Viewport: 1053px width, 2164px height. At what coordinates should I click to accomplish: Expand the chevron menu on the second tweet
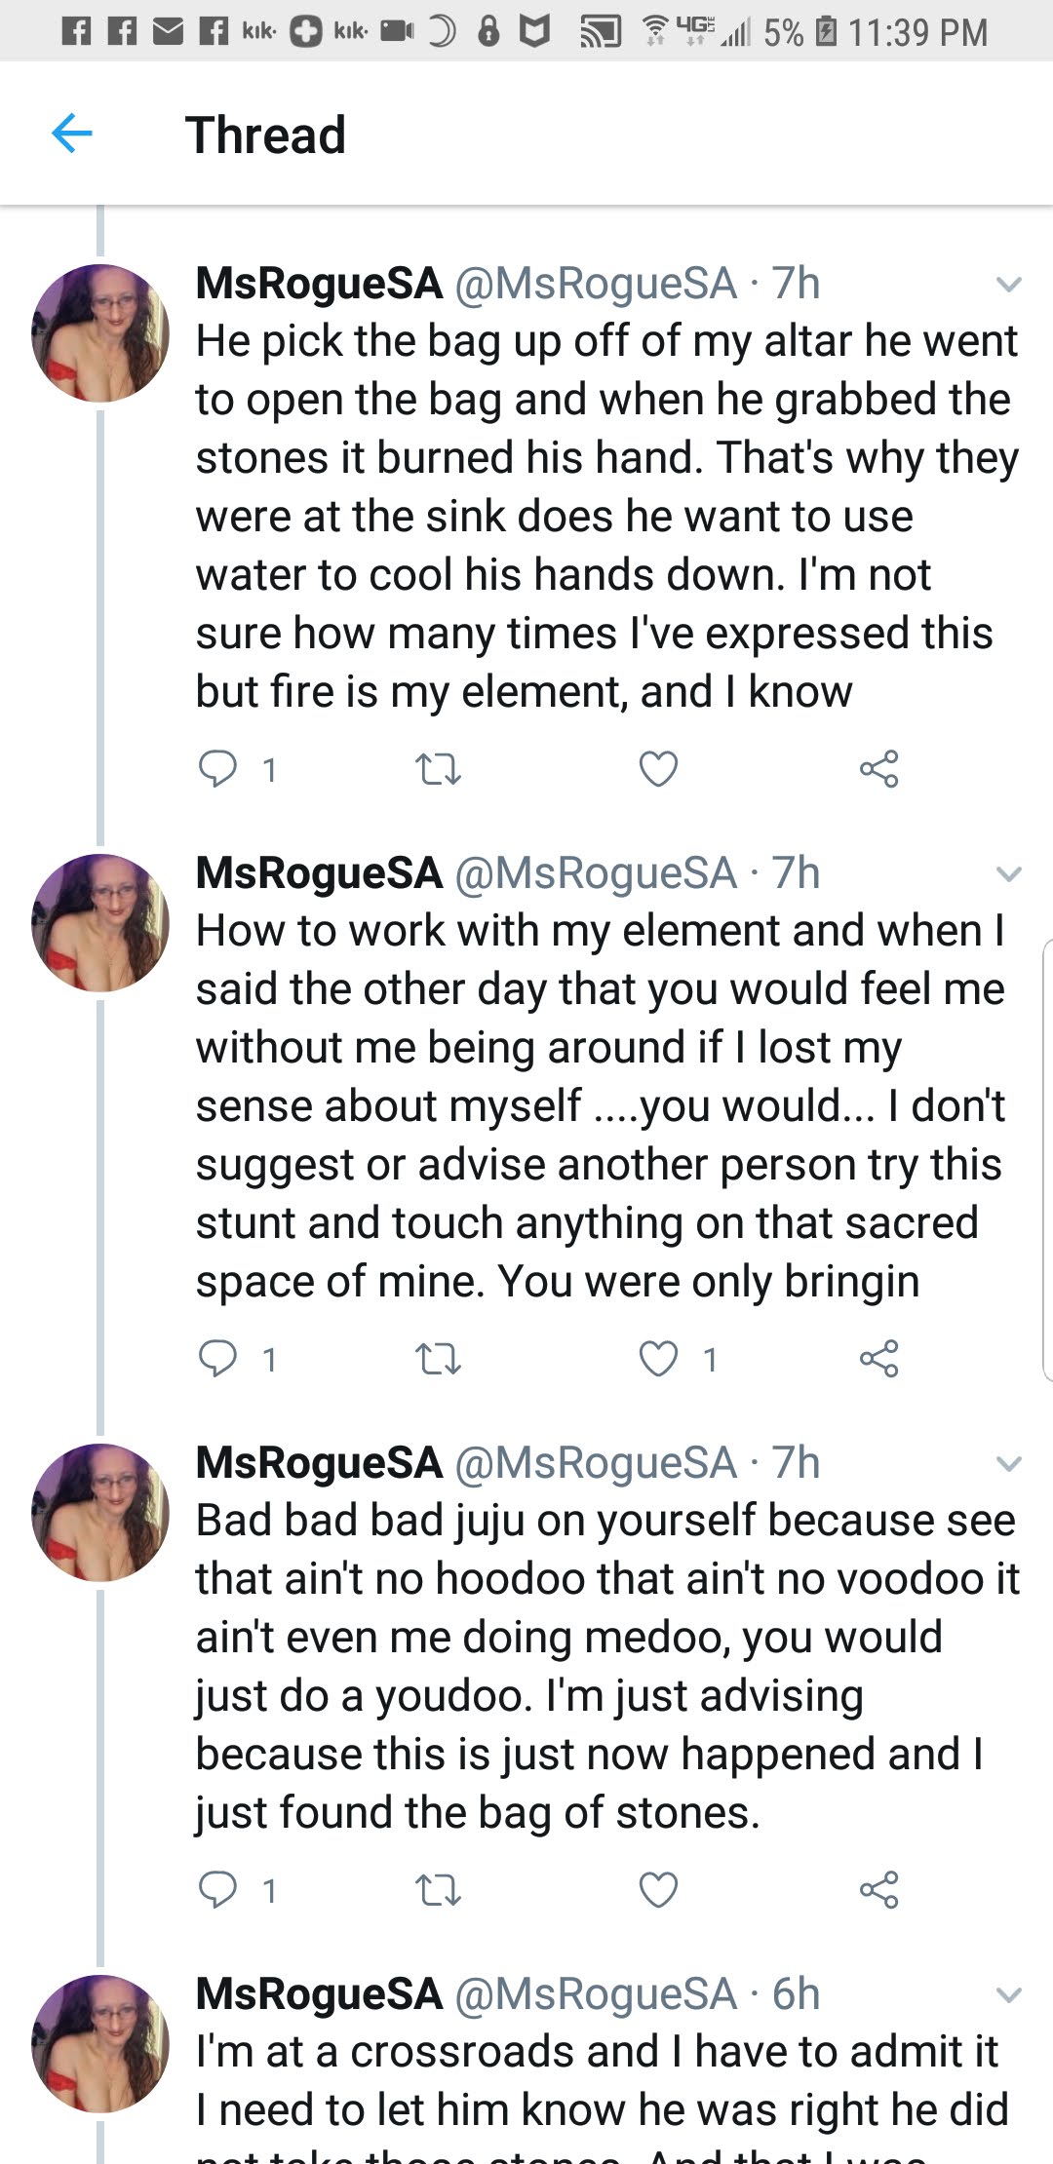tap(1008, 874)
